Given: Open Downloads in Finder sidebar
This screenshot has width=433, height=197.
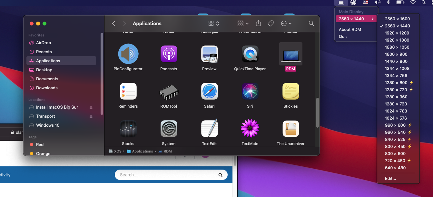Looking at the screenshot, I should tap(47, 88).
